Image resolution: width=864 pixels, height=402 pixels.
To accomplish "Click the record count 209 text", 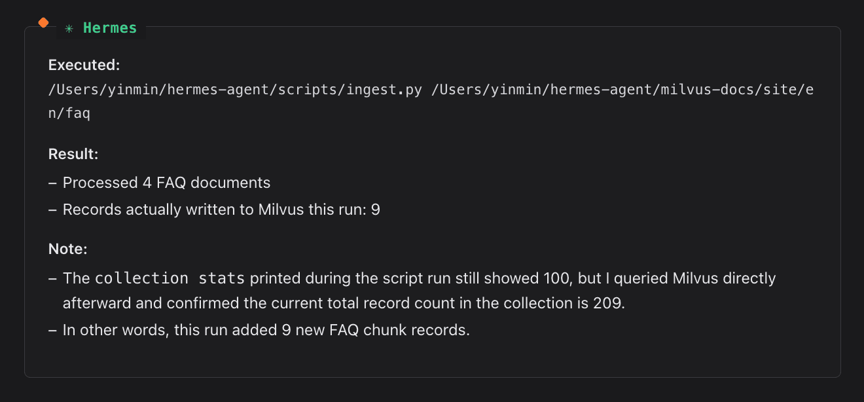I will (608, 303).
